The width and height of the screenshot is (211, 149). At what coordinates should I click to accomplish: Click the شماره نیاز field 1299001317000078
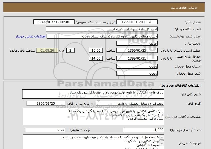click(x=137, y=22)
